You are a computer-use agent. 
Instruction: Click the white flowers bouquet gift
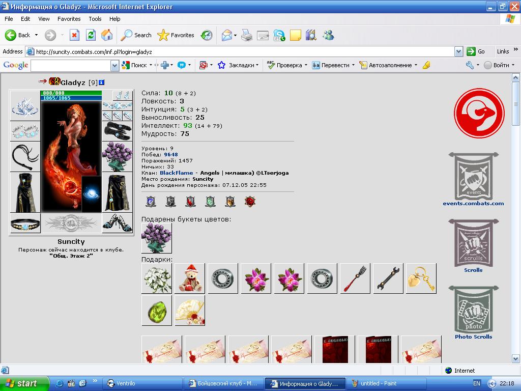[157, 278]
